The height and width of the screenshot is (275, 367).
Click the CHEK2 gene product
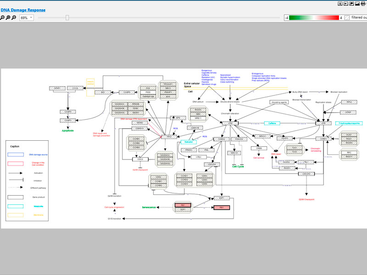tap(221, 139)
